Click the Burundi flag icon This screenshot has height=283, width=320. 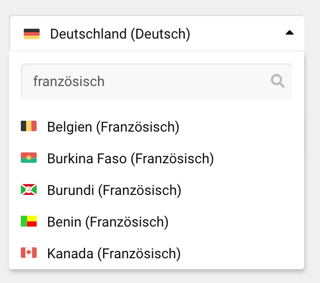tap(29, 189)
